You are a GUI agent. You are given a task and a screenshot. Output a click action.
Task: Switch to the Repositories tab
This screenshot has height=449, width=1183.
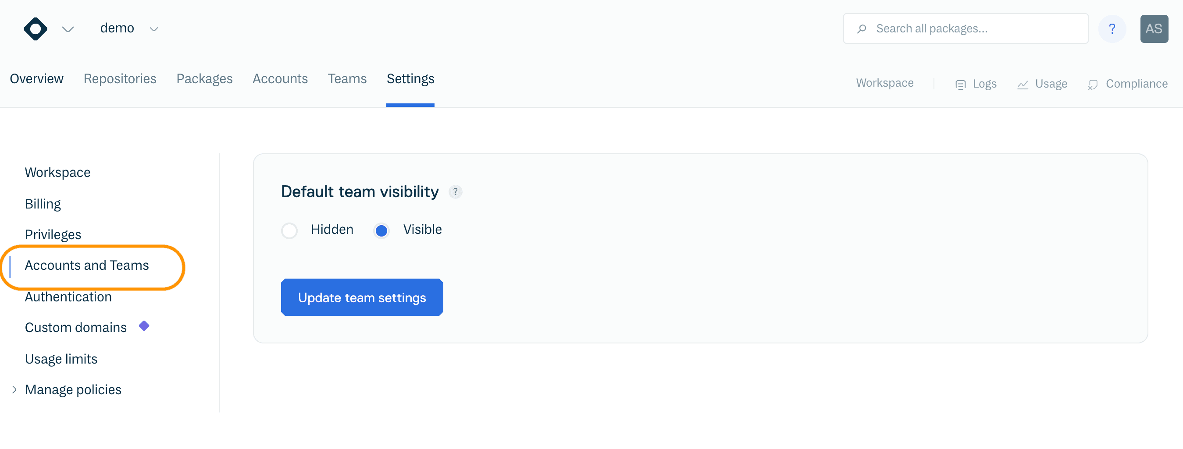[120, 79]
